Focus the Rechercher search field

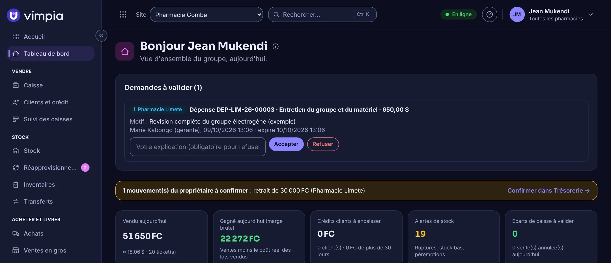tap(322, 14)
